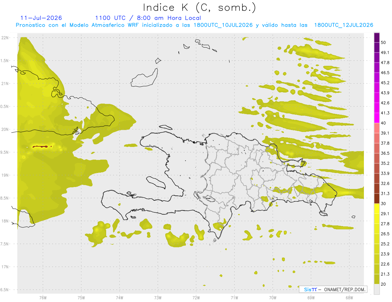Image resolution: width=392 pixels, height=302 pixels.
Task: Click the legend value 35.2
Action: tap(385, 163)
